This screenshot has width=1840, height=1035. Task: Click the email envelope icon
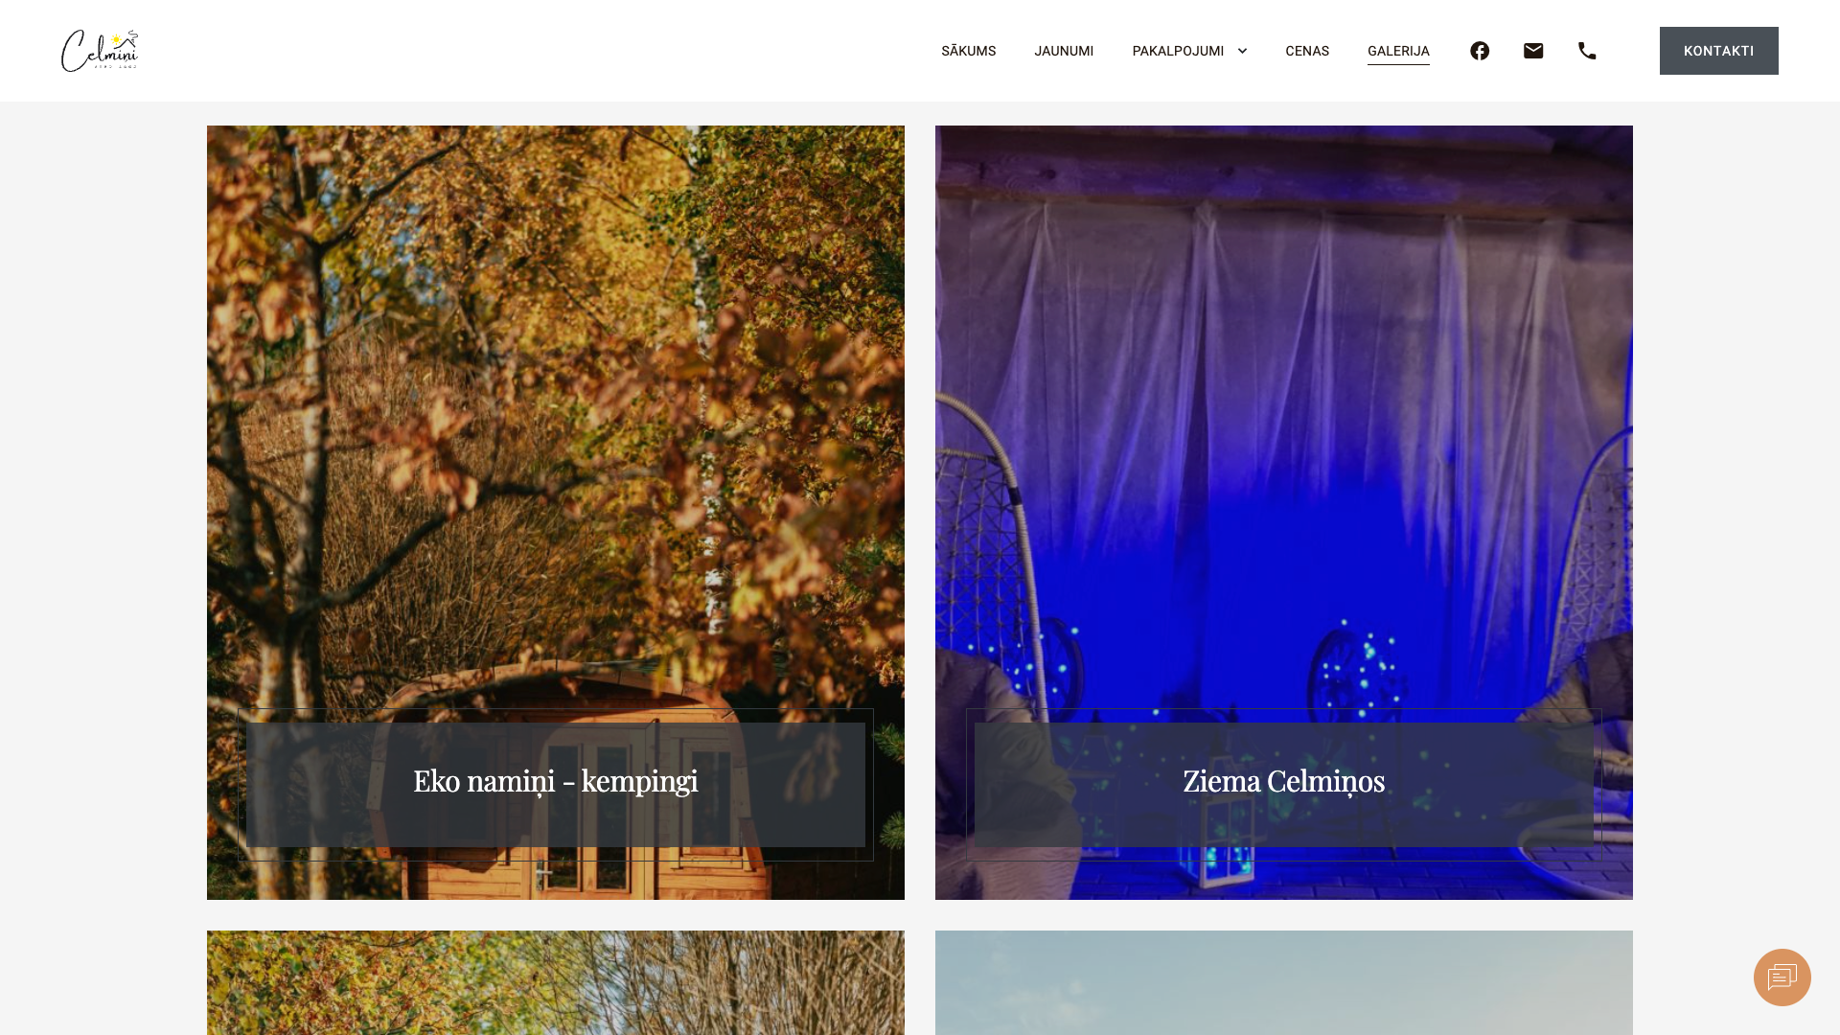tap(1533, 51)
